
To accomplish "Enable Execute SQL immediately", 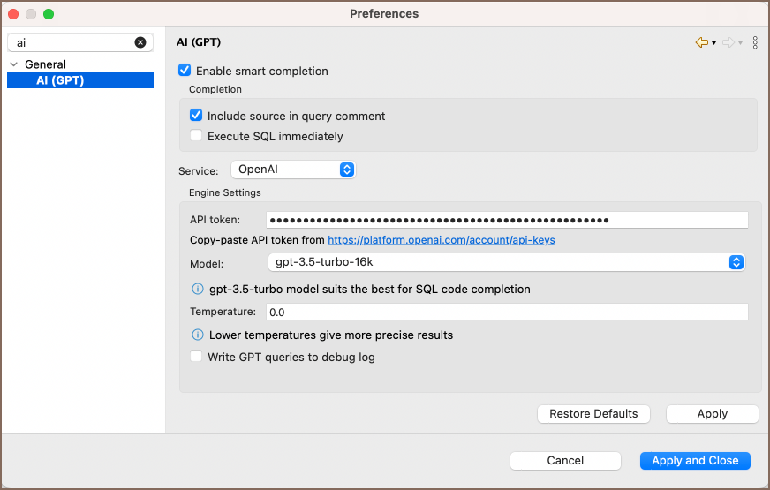I will (x=196, y=136).
